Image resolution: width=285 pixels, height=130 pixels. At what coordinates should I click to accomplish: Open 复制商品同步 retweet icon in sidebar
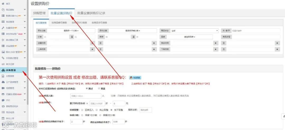[x=3, y=106]
